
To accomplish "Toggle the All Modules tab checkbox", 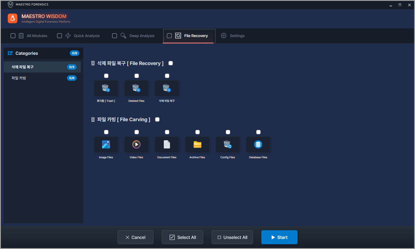I will (13, 36).
